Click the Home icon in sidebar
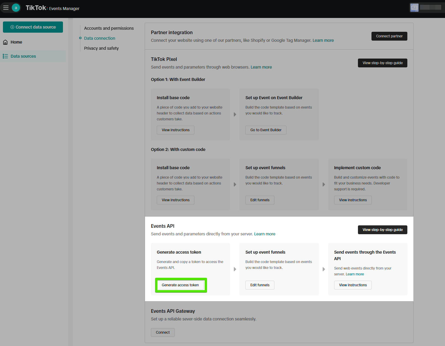 pyautogui.click(x=5, y=42)
